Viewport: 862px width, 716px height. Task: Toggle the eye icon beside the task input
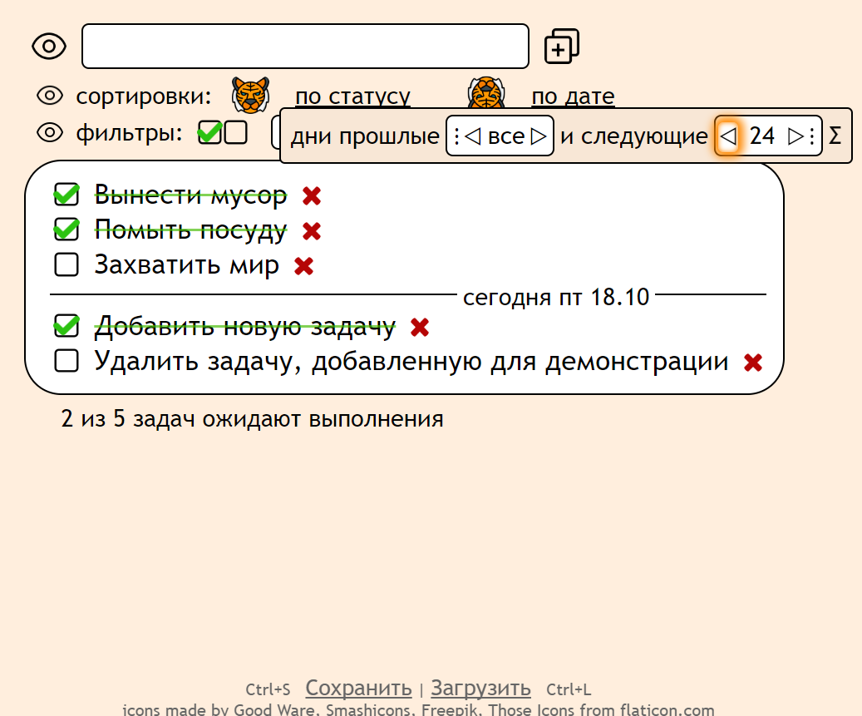point(49,47)
